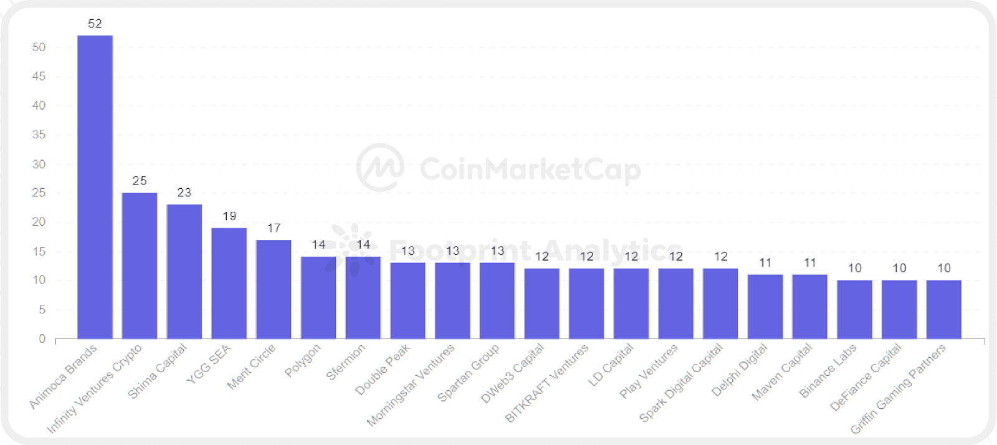Select the Polygon bar in chart
997x445 pixels.
[x=318, y=298]
